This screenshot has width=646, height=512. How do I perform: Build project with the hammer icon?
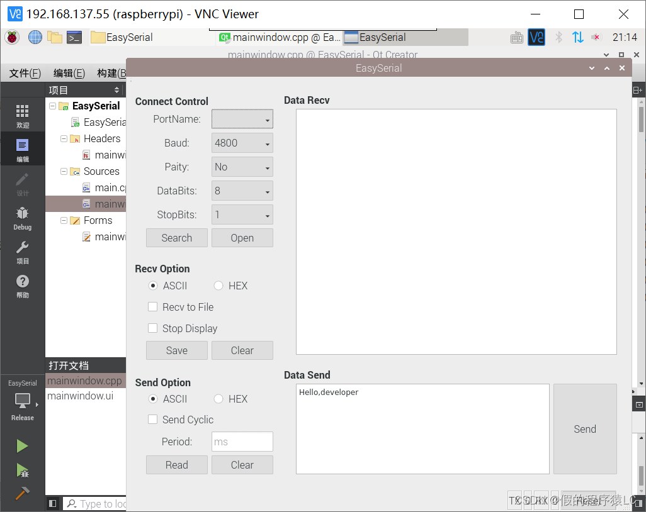point(22,493)
